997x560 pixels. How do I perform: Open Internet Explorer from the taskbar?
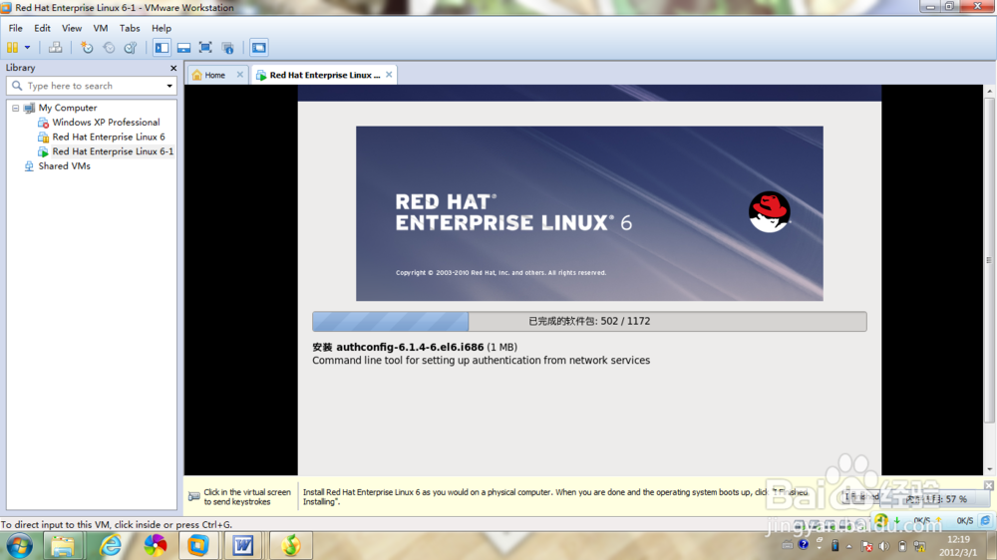coord(110,546)
